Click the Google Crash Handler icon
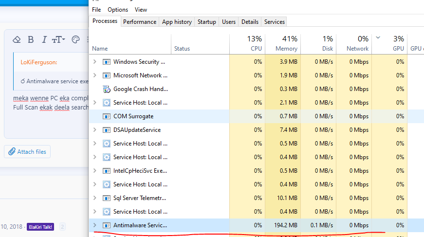Image resolution: width=424 pixels, height=237 pixels. click(x=107, y=89)
